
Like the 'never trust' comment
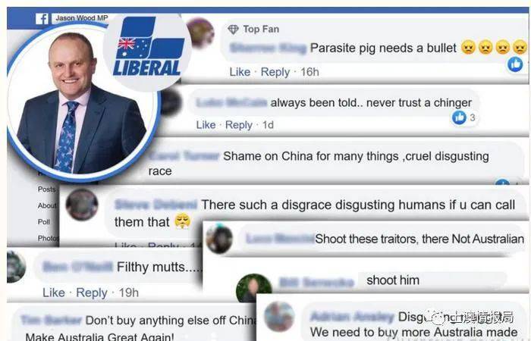click(206, 125)
